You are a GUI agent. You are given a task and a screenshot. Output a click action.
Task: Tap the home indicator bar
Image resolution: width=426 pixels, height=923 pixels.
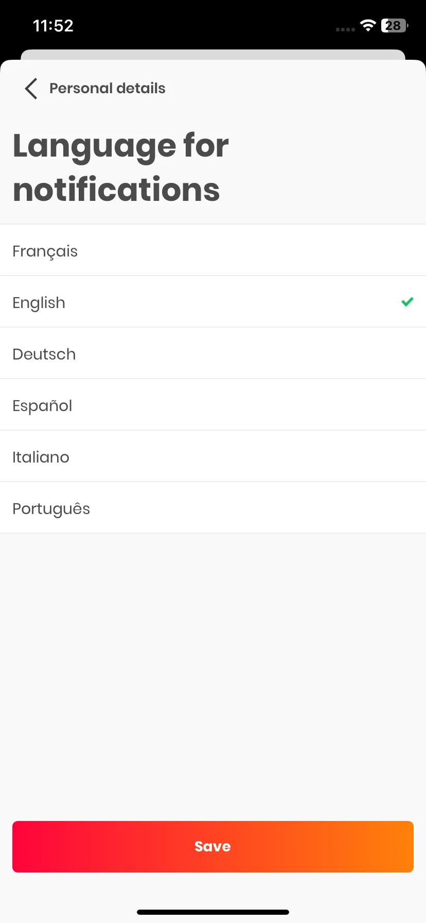pyautogui.click(x=213, y=912)
